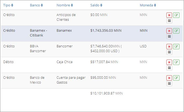This screenshot has height=112, width=184.
Task: Delete the Caja Chica account
Action: click(169, 62)
